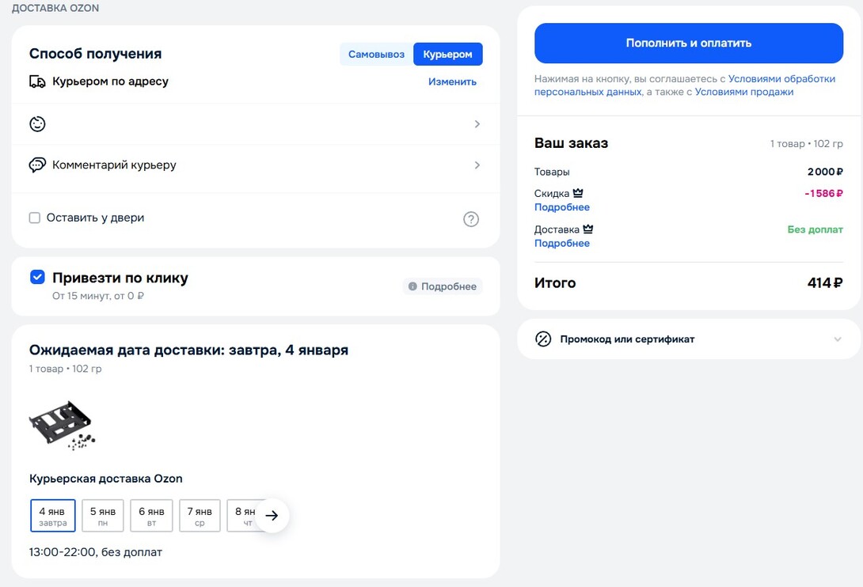
Task: Click Подробнее under Скидка
Action: (x=562, y=207)
